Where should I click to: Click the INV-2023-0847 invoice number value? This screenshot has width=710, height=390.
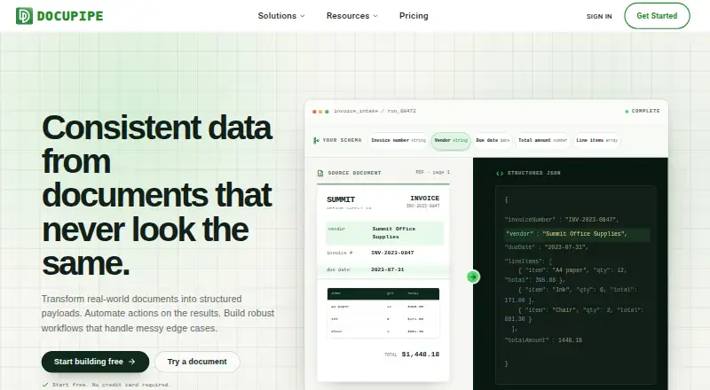point(392,253)
